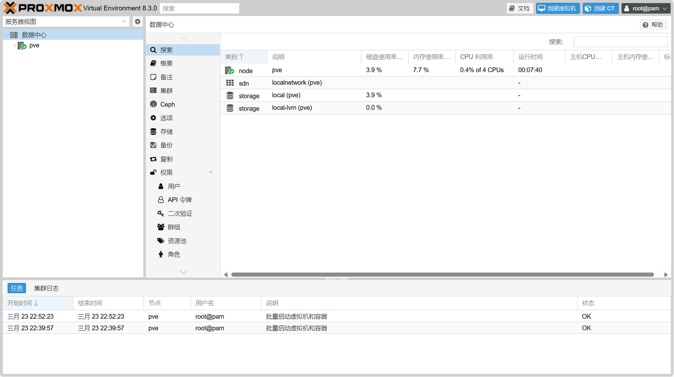Select the pve node in tree

pyautogui.click(x=34, y=45)
